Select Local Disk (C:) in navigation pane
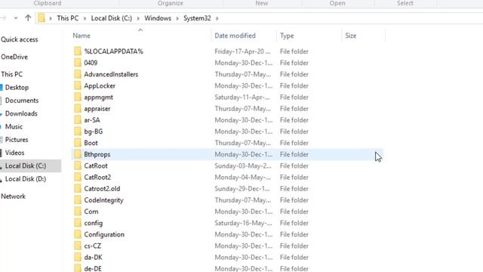Screen dimensions: 483x272 coord(26,165)
